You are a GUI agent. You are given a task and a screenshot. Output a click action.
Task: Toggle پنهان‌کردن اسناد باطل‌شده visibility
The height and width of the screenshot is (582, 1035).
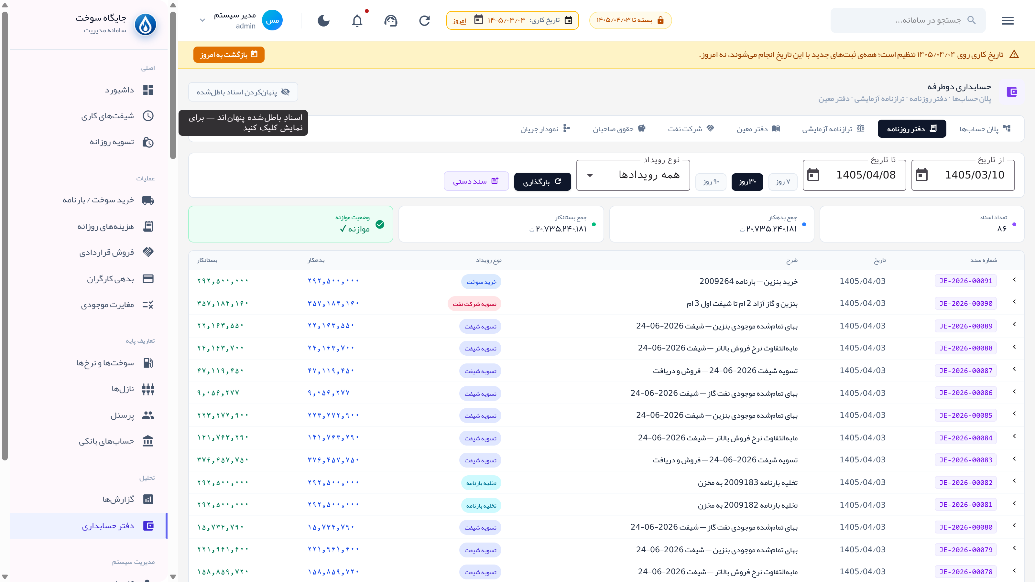[x=243, y=92]
